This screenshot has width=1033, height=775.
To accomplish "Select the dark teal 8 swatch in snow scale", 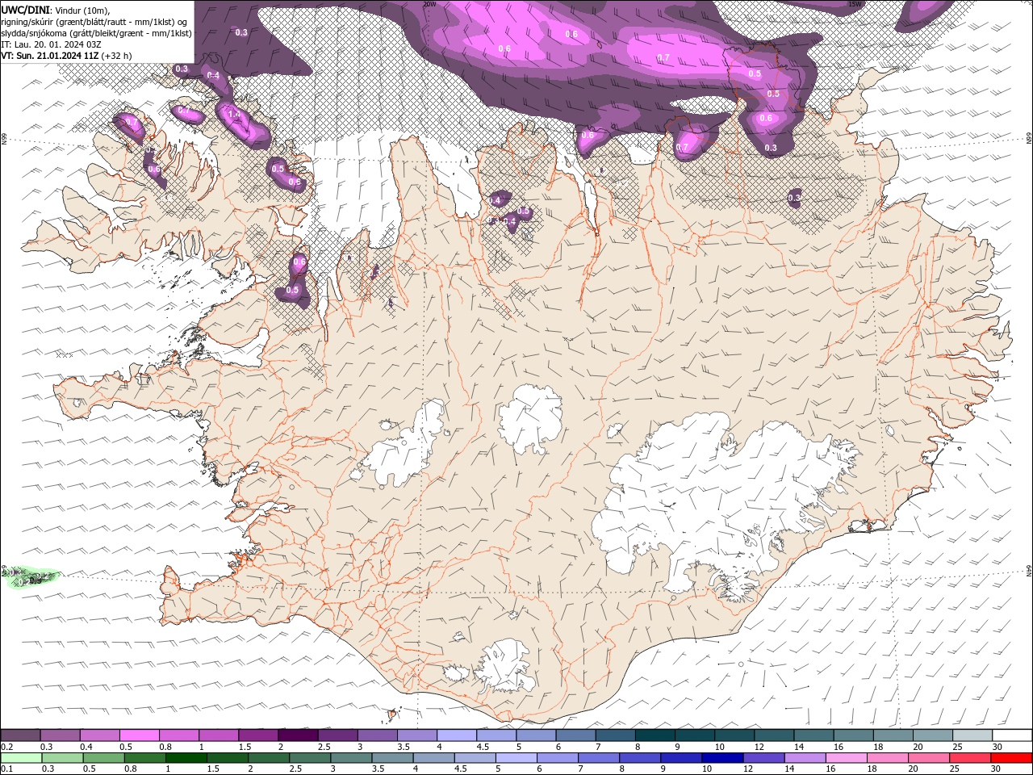I will tap(655, 735).
